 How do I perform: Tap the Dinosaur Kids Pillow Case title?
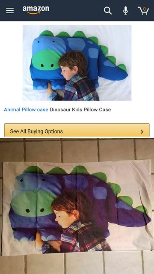(x=80, y=110)
